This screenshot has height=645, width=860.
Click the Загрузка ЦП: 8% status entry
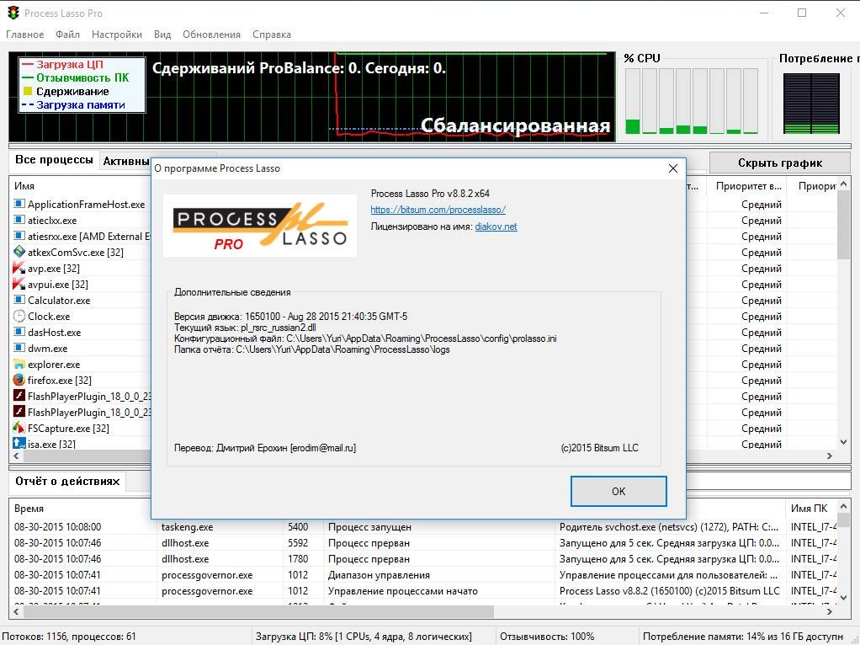(x=364, y=637)
